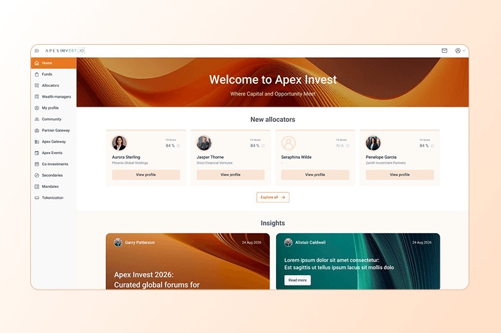This screenshot has height=333, width=501.
Task: Click the 'Insights' section heading
Action: [273, 223]
